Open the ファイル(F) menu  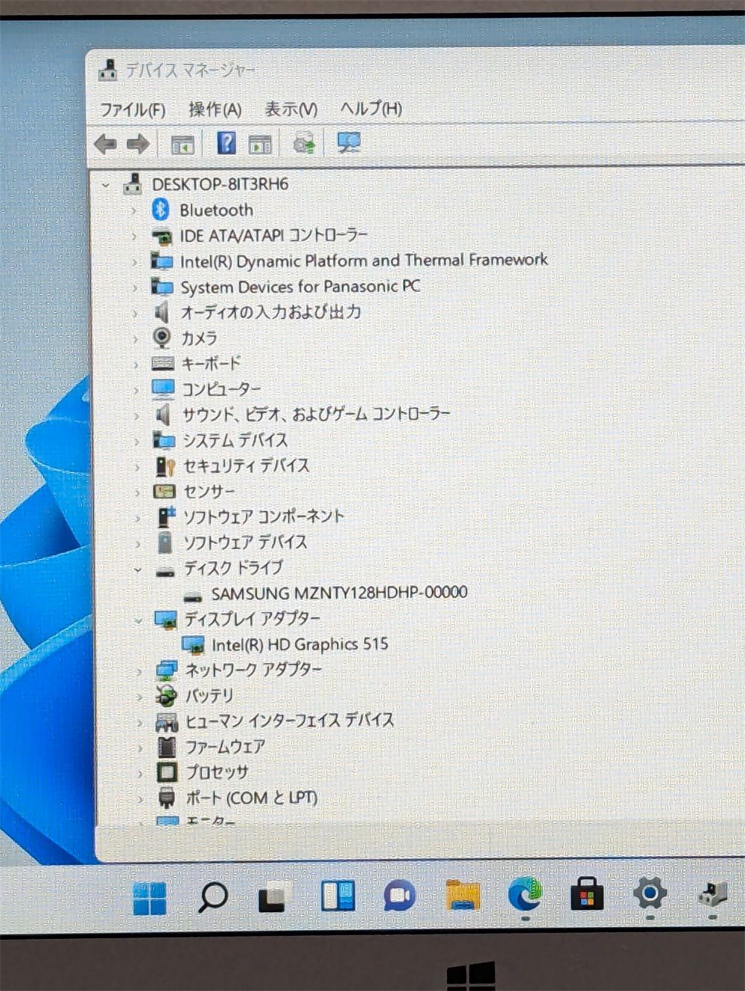pos(133,110)
